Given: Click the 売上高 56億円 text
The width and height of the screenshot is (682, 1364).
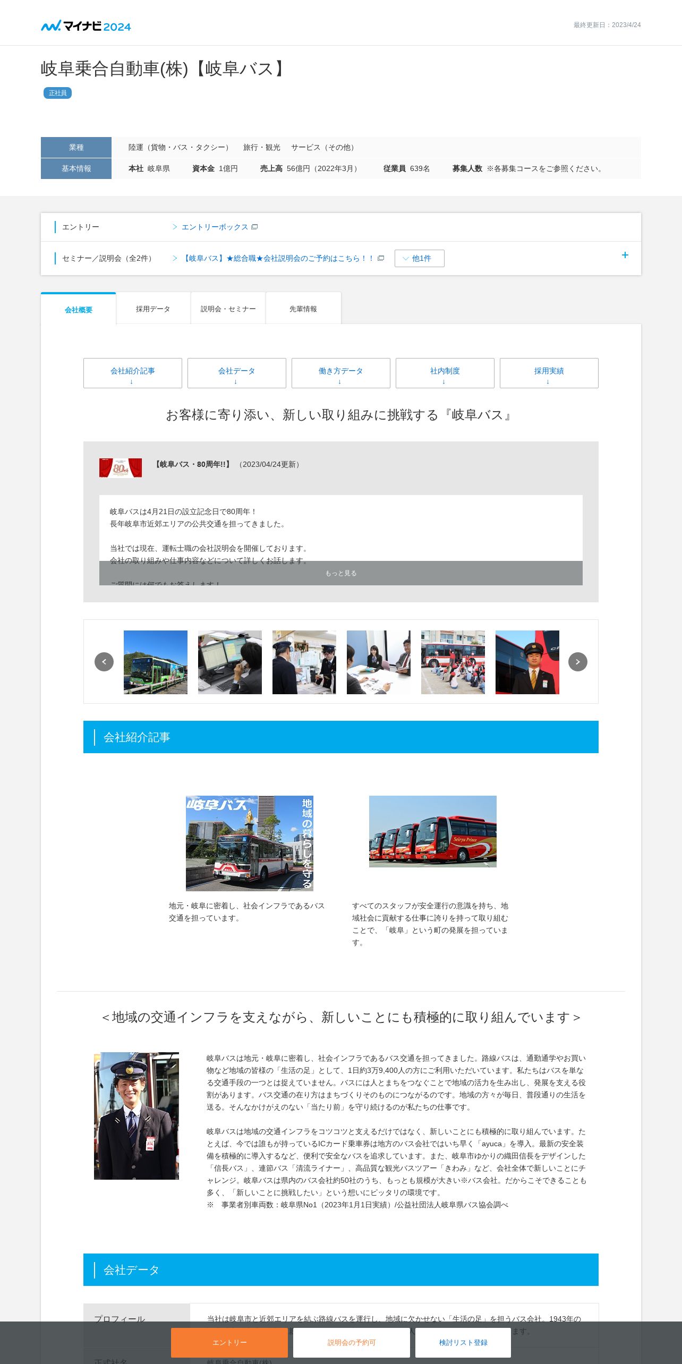Looking at the screenshot, I should pyautogui.click(x=311, y=168).
